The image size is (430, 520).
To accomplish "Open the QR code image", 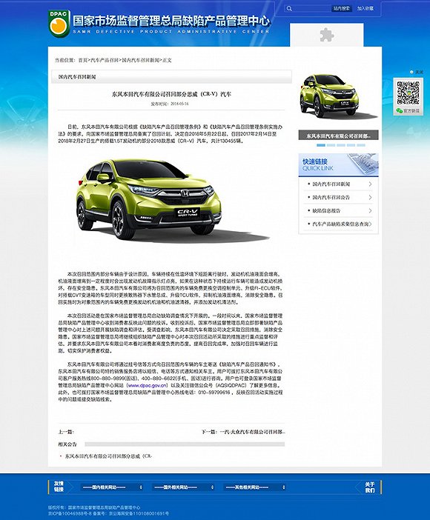I will click(408, 93).
